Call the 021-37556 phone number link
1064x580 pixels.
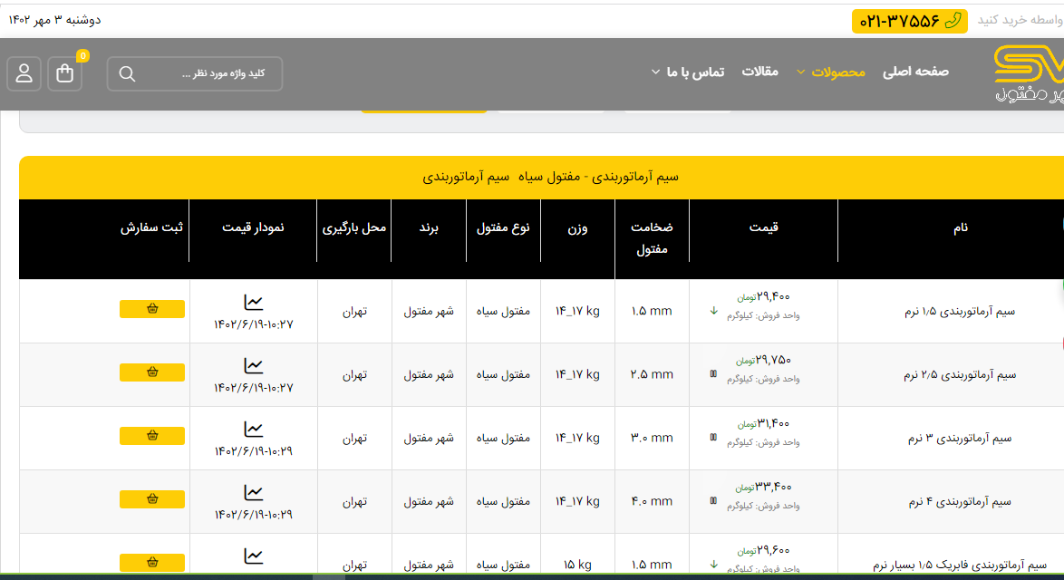click(909, 21)
